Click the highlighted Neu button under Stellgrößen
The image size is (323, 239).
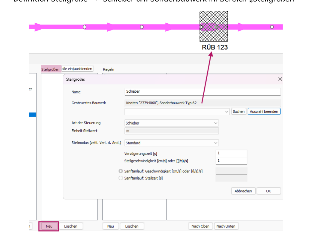[49, 226]
